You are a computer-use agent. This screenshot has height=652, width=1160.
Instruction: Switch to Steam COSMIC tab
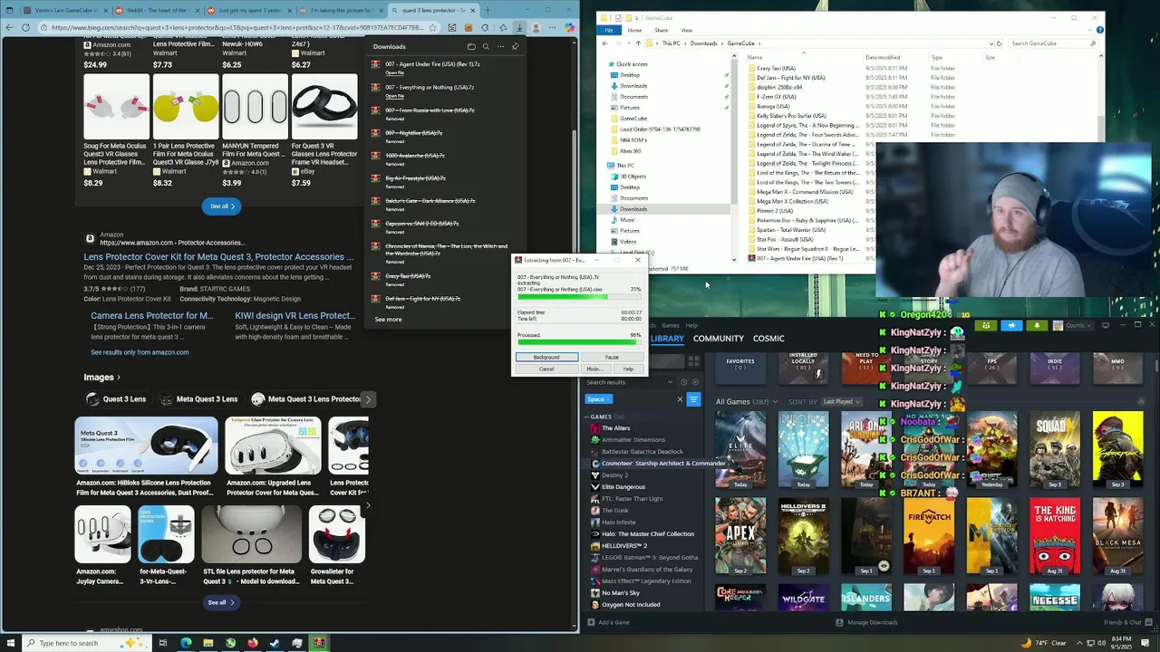click(768, 339)
